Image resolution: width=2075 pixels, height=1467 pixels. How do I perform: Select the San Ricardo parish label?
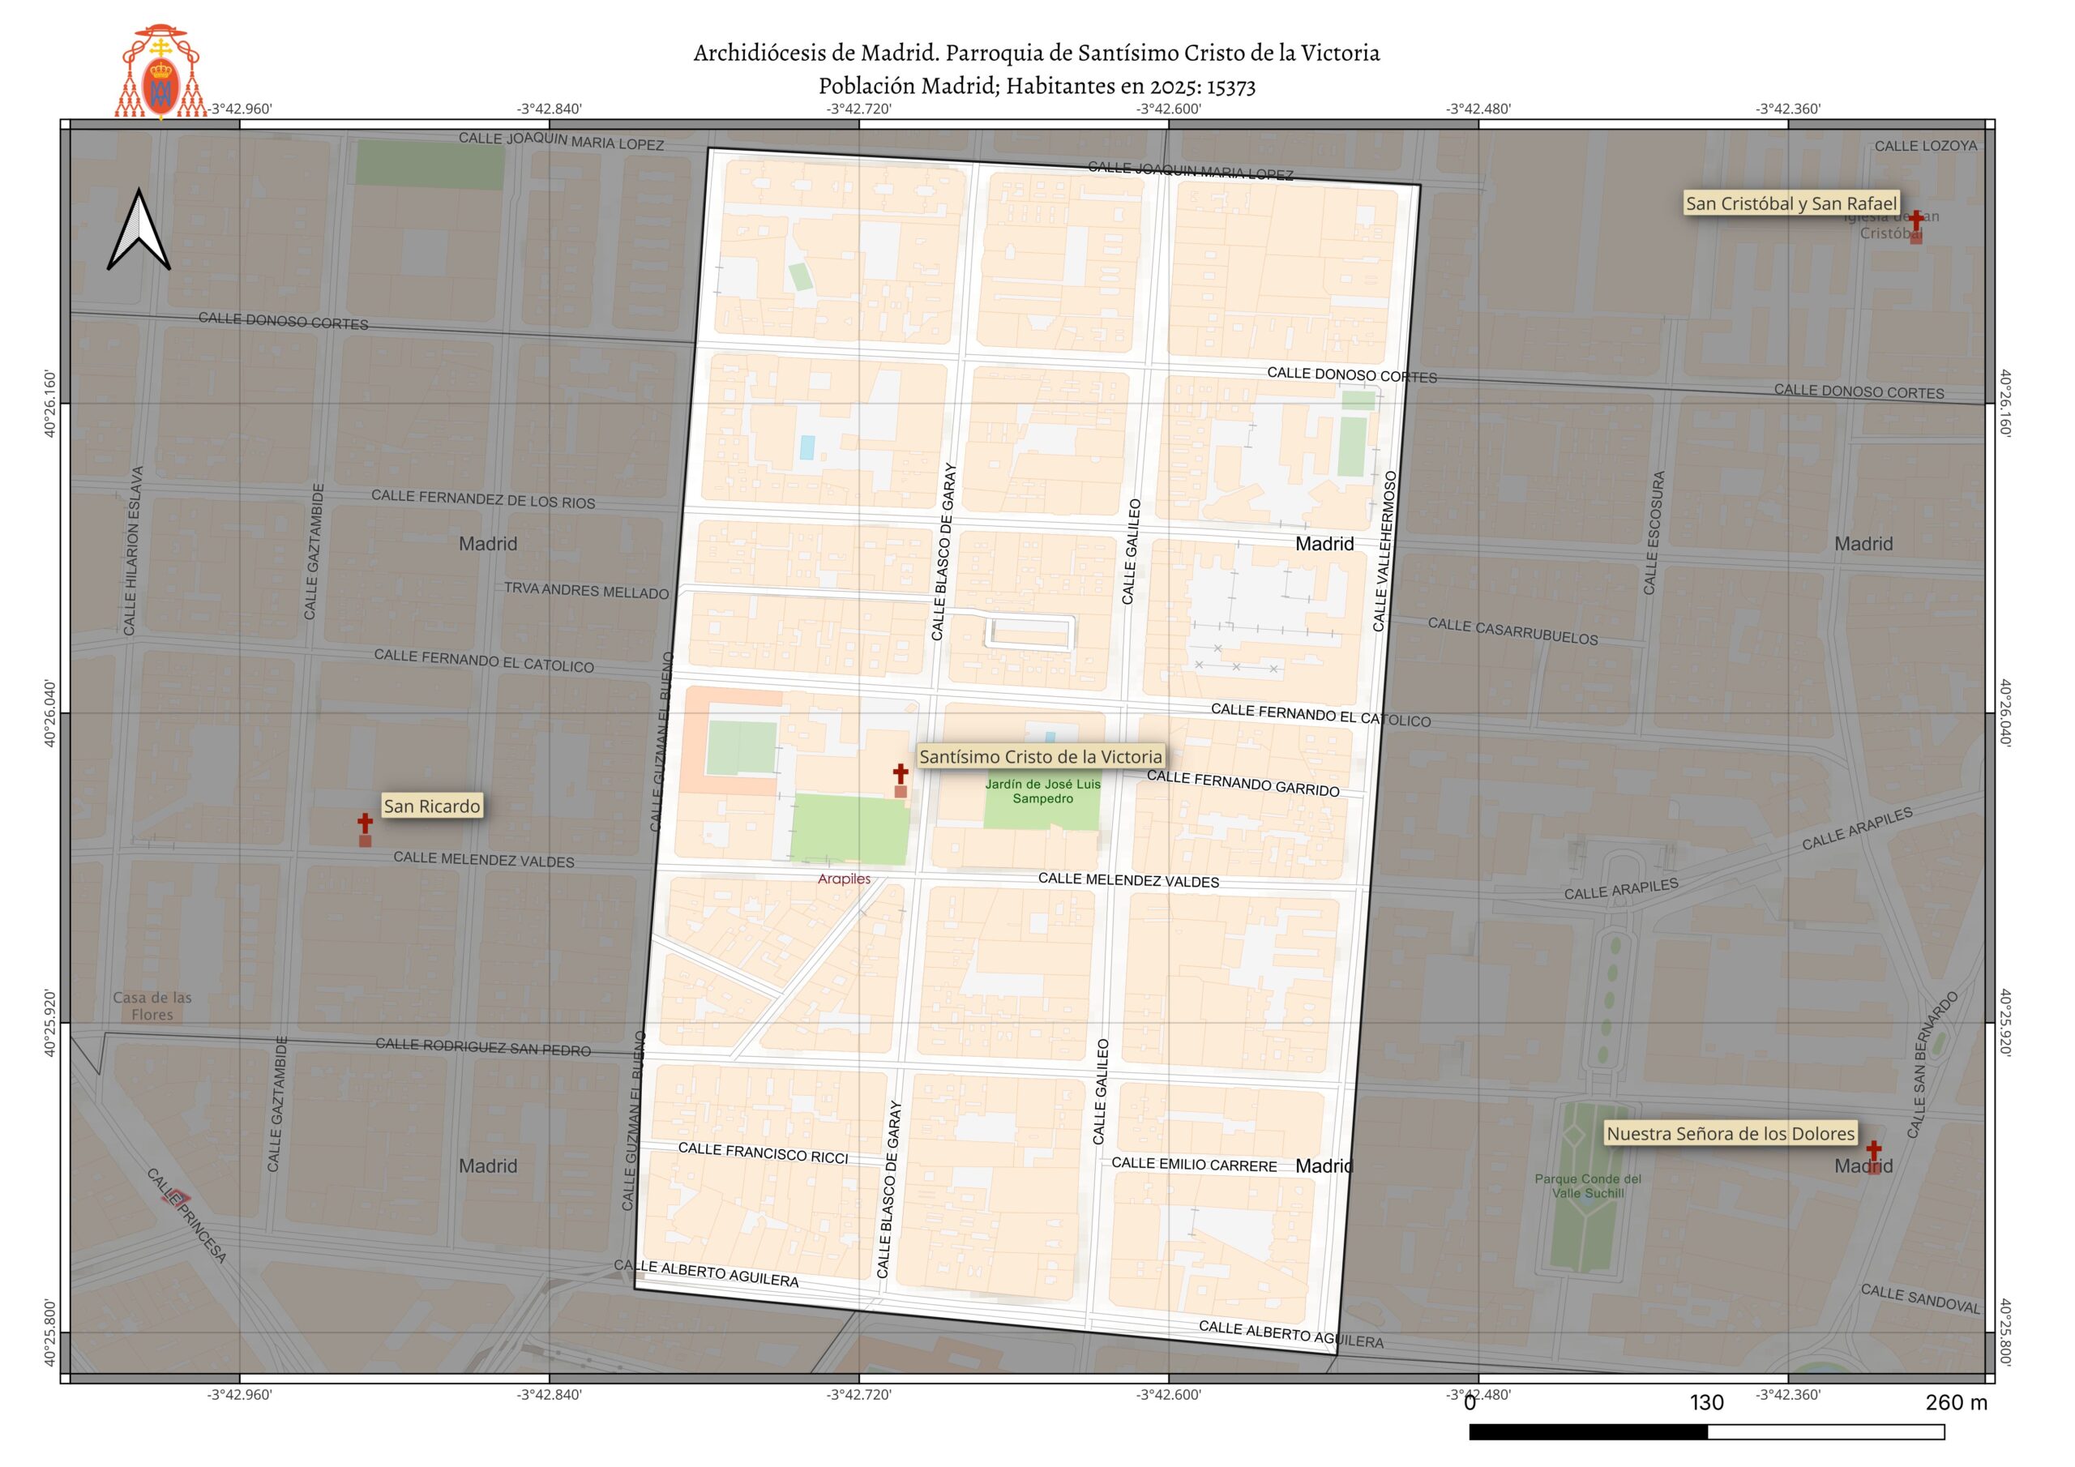tap(432, 806)
